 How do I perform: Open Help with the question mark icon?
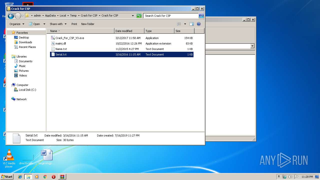(199, 24)
